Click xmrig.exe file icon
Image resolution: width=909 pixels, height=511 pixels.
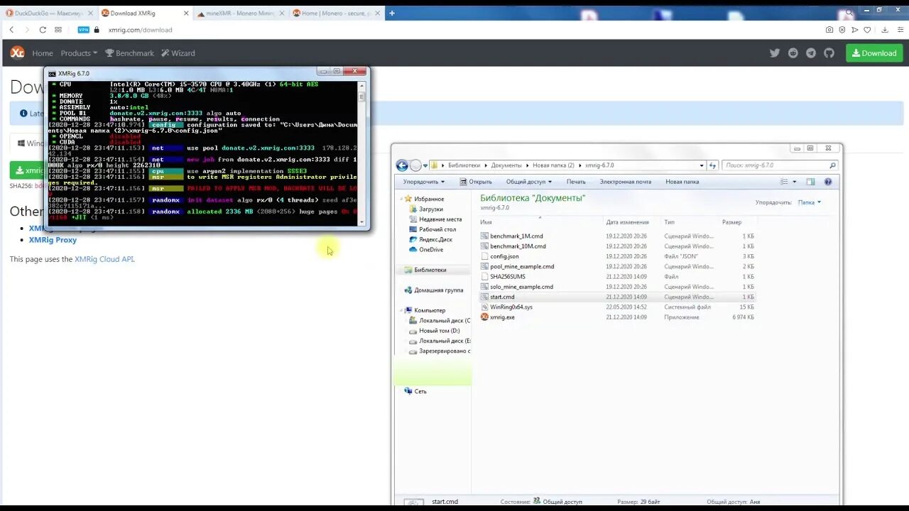tap(485, 317)
